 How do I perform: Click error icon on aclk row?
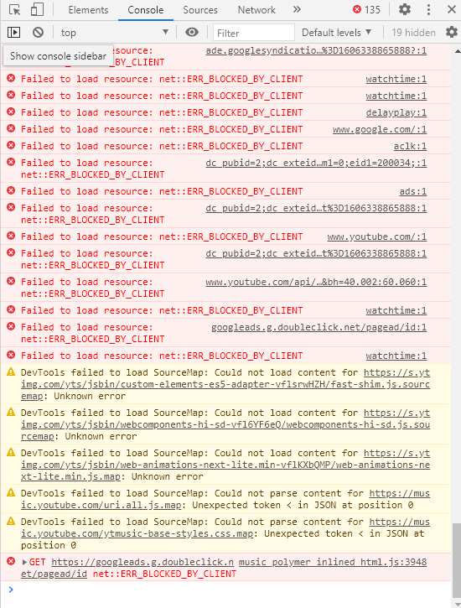11,145
